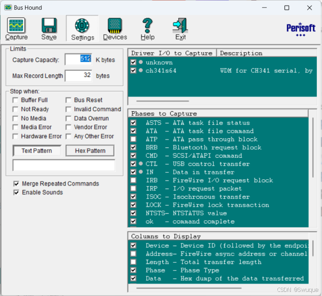The width and height of the screenshot is (322, 296).
Task: Click the pattern text input box
Action: pyautogui.click(x=64, y=165)
